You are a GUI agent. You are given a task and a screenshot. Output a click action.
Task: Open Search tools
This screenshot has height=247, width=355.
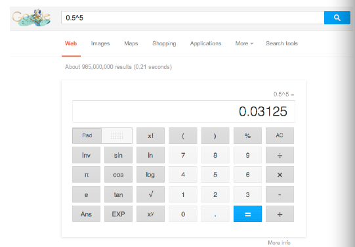[282, 43]
